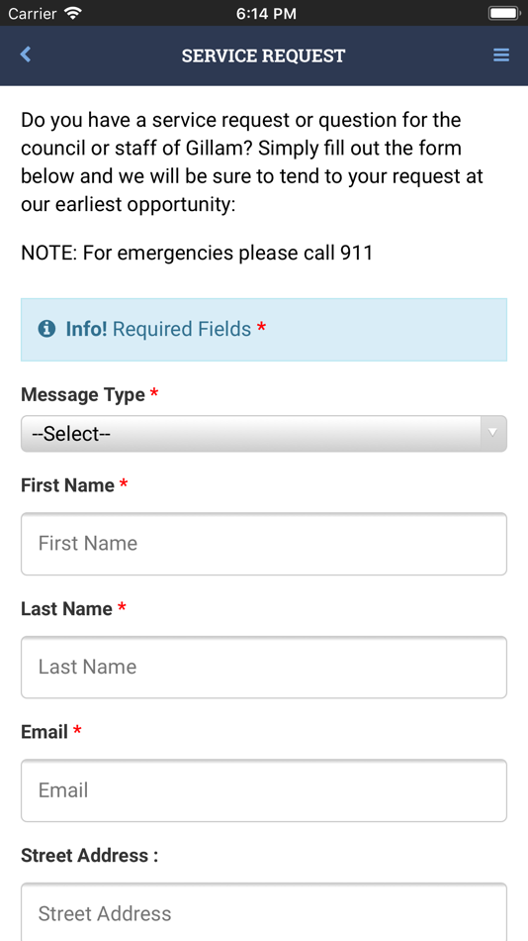Open the Message Type --Select-- dropdown

264,433
